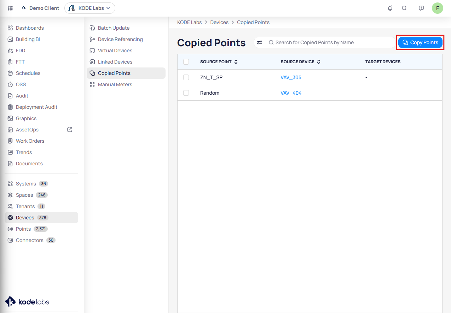Screen dimensions: 451x313
Task: Click the filter options icon beside search
Action: point(260,42)
